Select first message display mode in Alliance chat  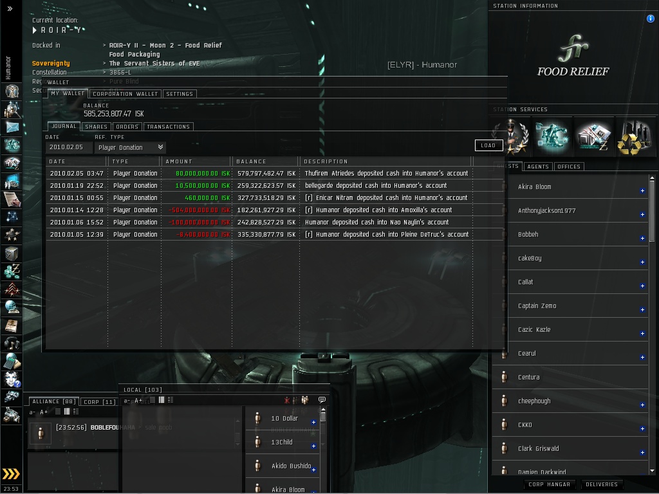point(58,412)
